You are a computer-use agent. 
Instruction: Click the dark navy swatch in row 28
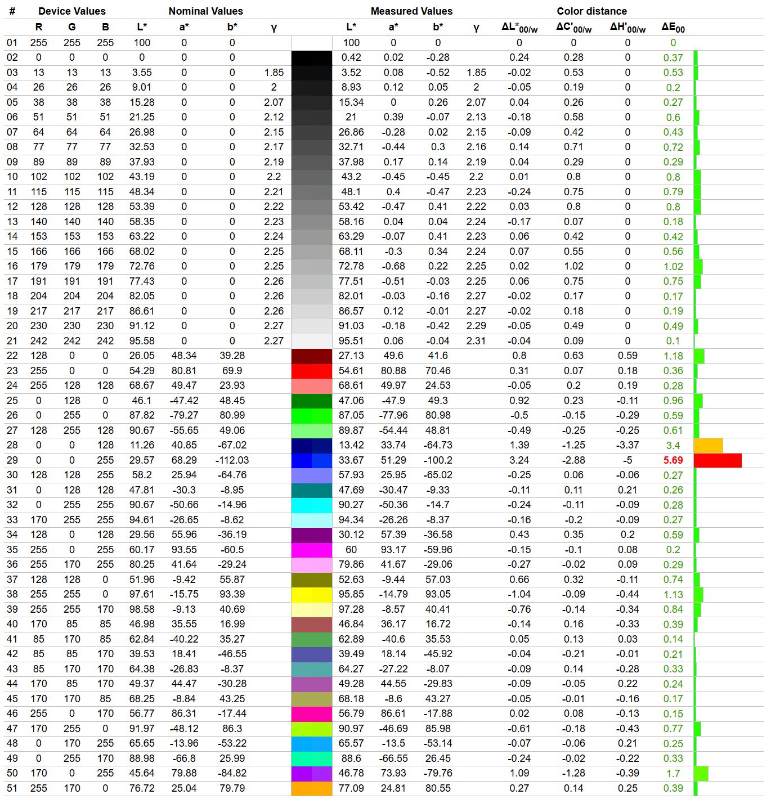coord(311,445)
